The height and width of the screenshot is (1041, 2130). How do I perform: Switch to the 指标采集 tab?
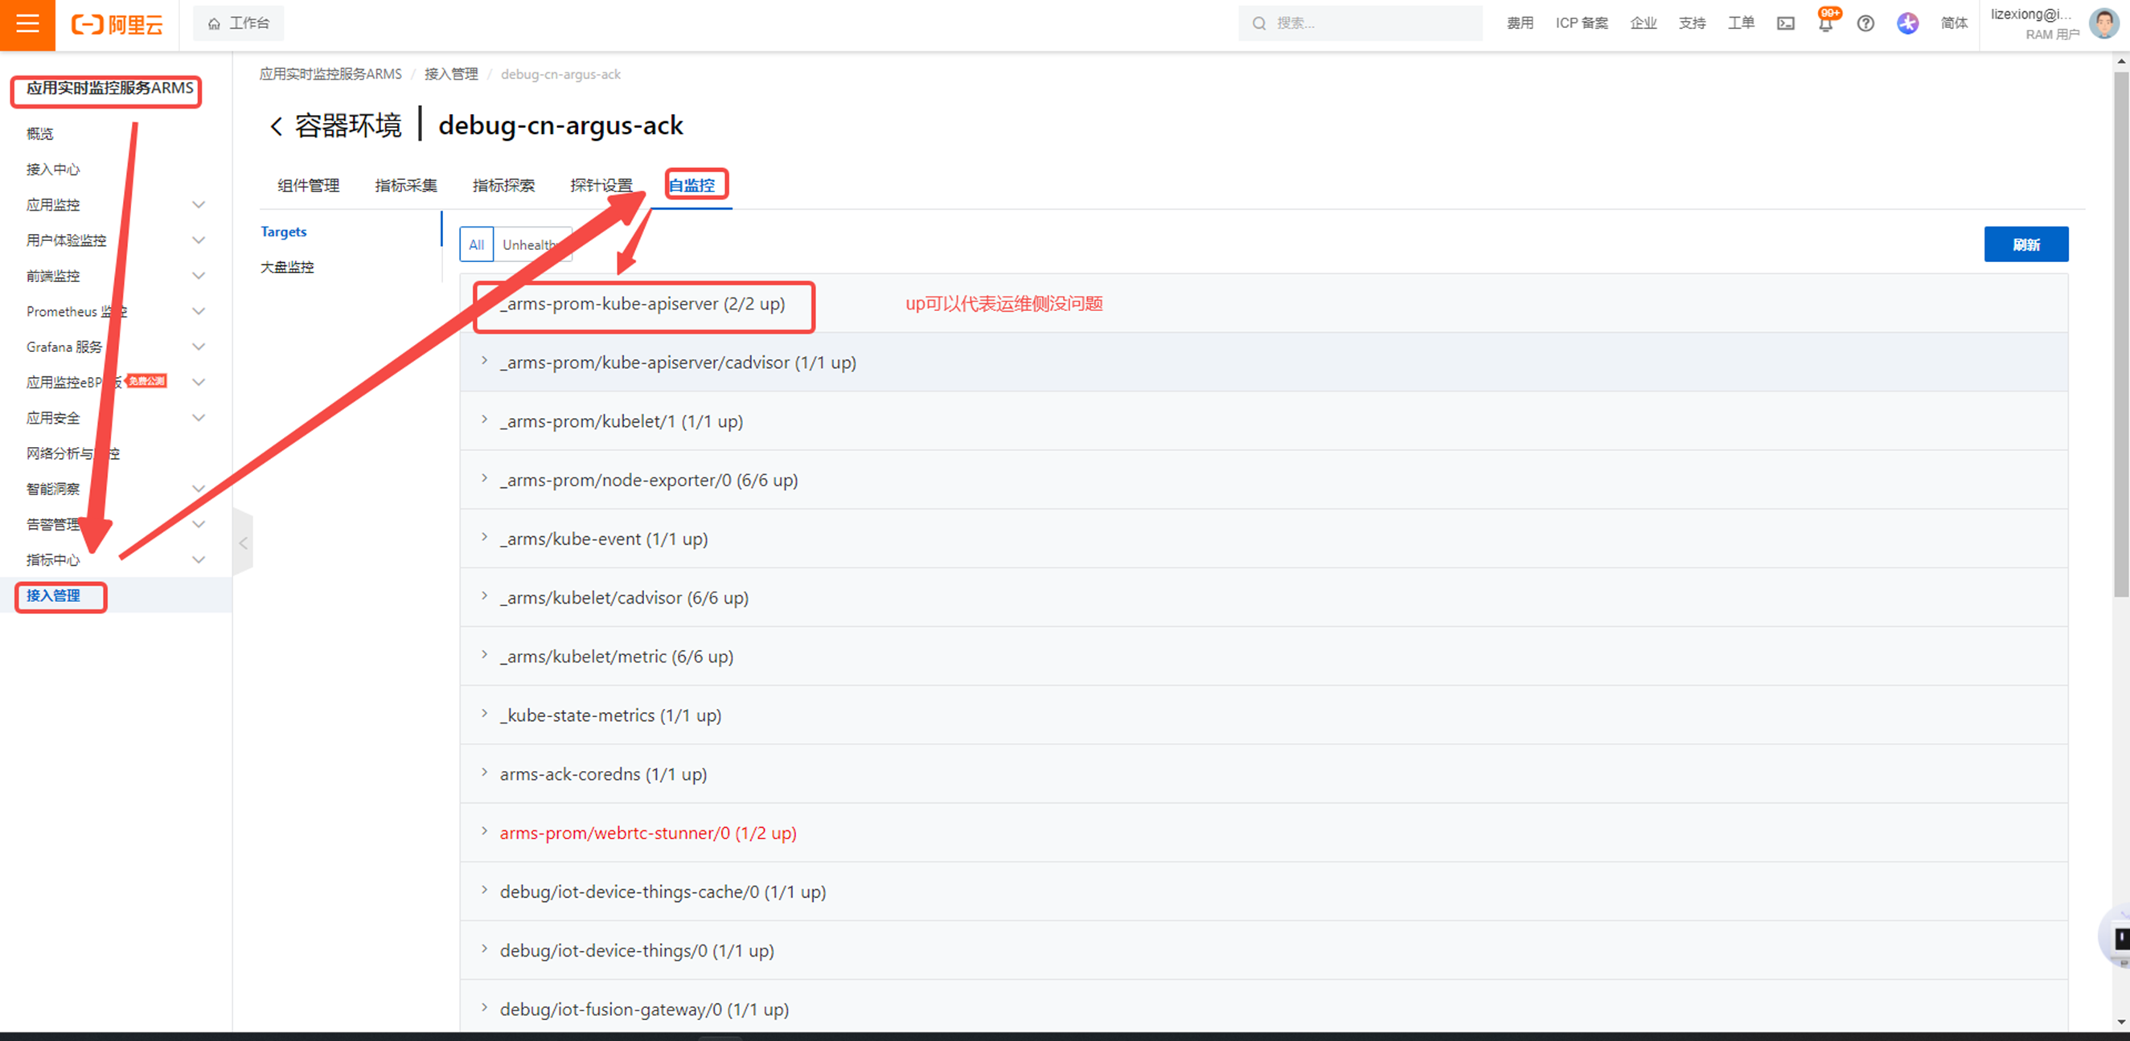pyautogui.click(x=405, y=185)
